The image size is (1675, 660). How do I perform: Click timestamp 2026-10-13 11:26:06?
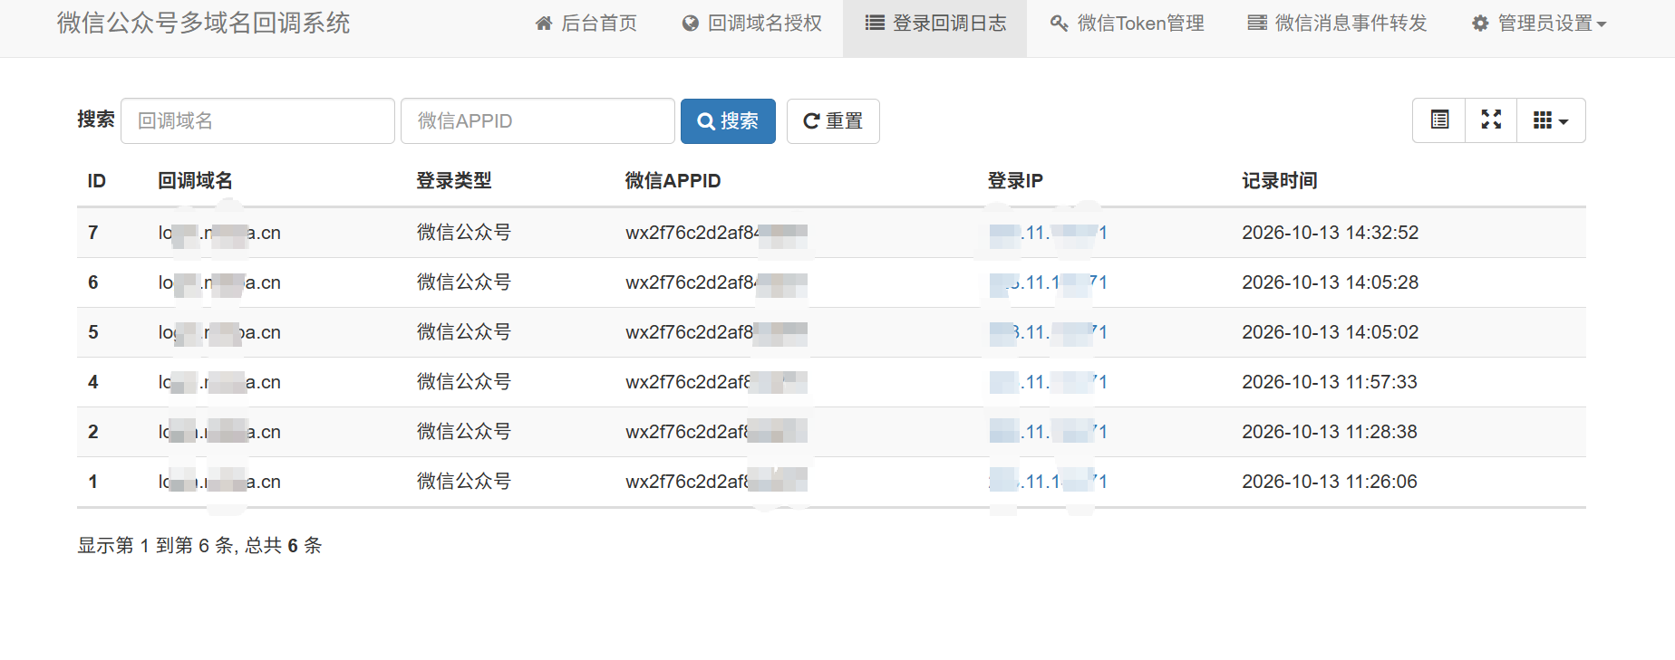pos(1329,482)
